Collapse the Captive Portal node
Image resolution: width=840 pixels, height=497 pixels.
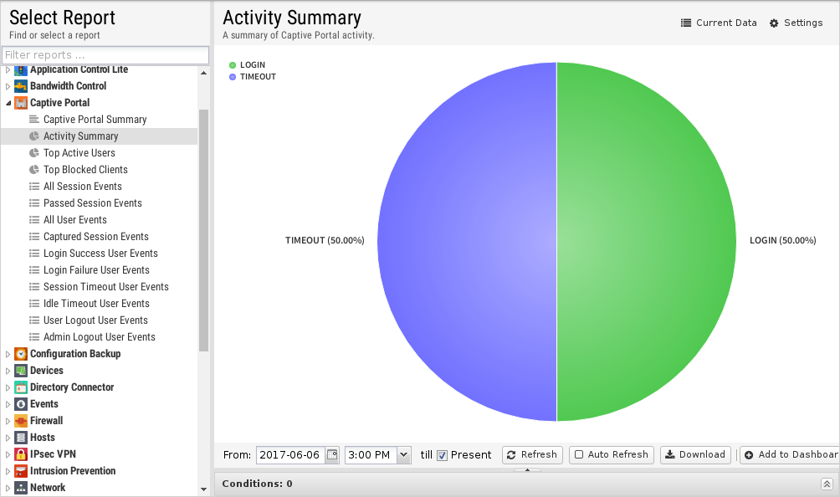point(8,103)
